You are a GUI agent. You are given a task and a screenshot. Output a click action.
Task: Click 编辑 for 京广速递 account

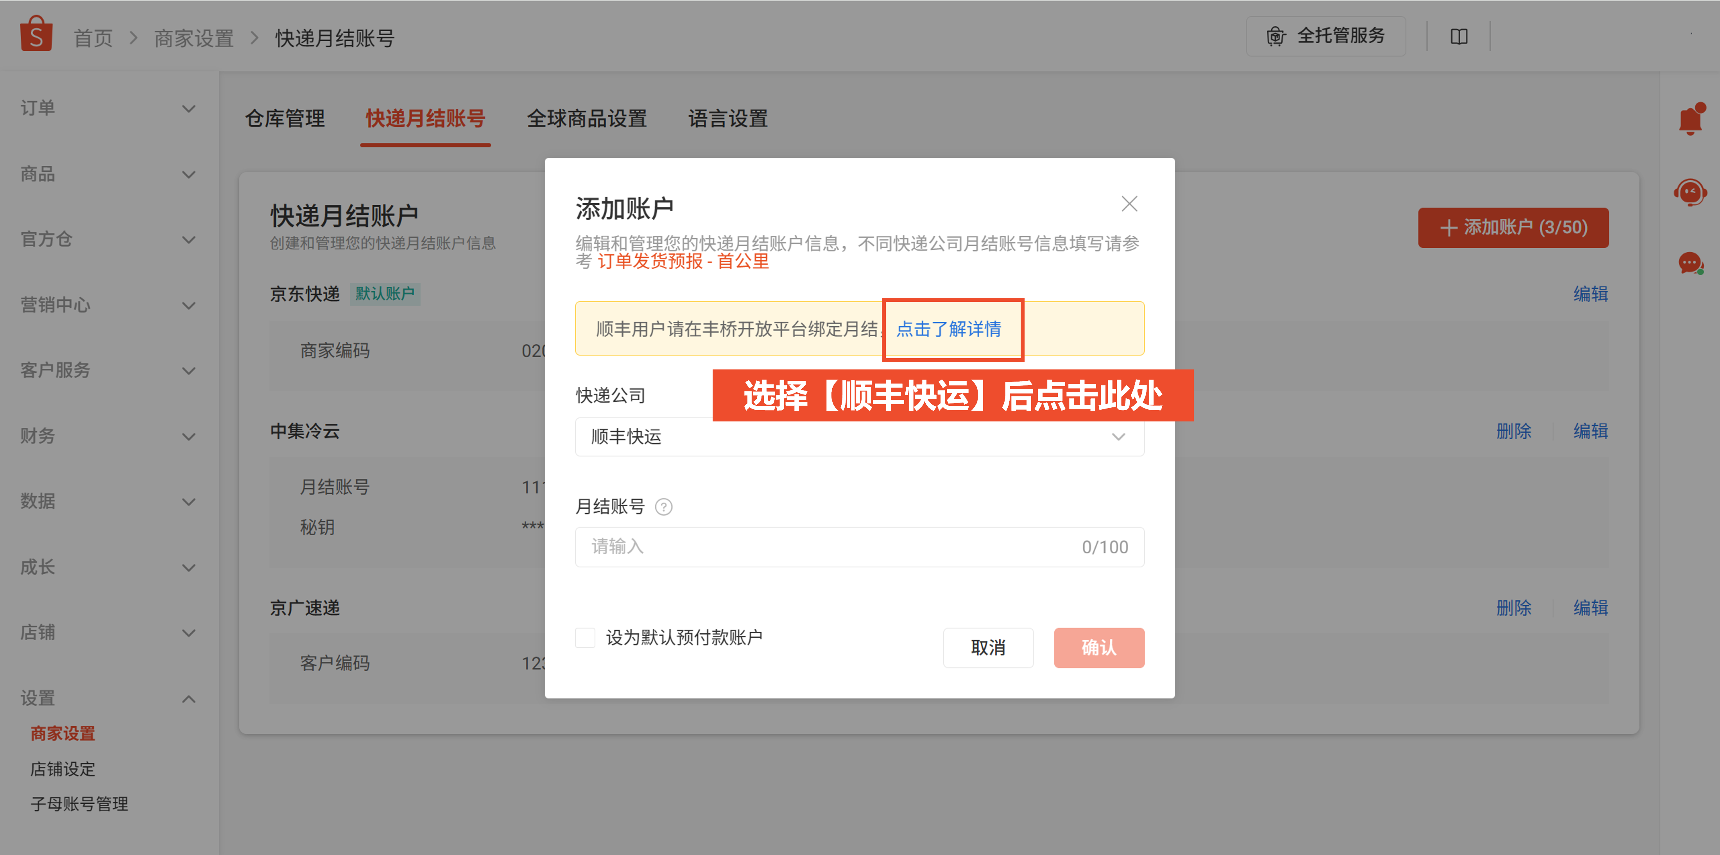pos(1591,609)
